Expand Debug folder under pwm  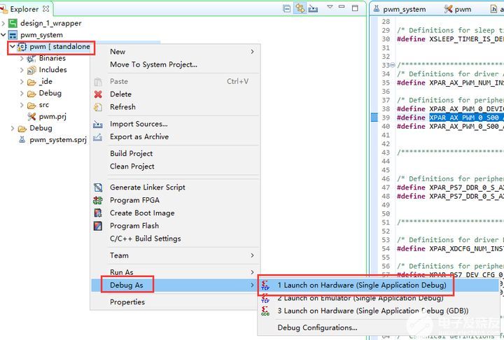(22, 93)
